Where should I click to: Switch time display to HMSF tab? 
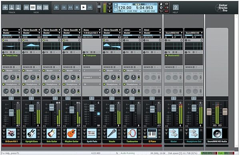pos(150,4)
